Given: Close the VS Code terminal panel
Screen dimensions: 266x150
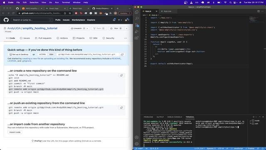Looking at the screenshot, I should click(x=263, y=117).
